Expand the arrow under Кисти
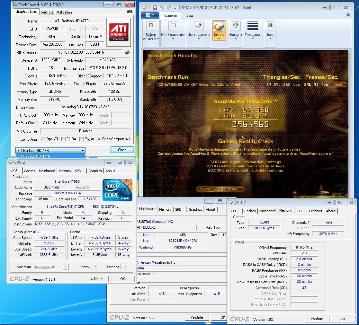Viewport: 359px width, 325px height. point(219,39)
